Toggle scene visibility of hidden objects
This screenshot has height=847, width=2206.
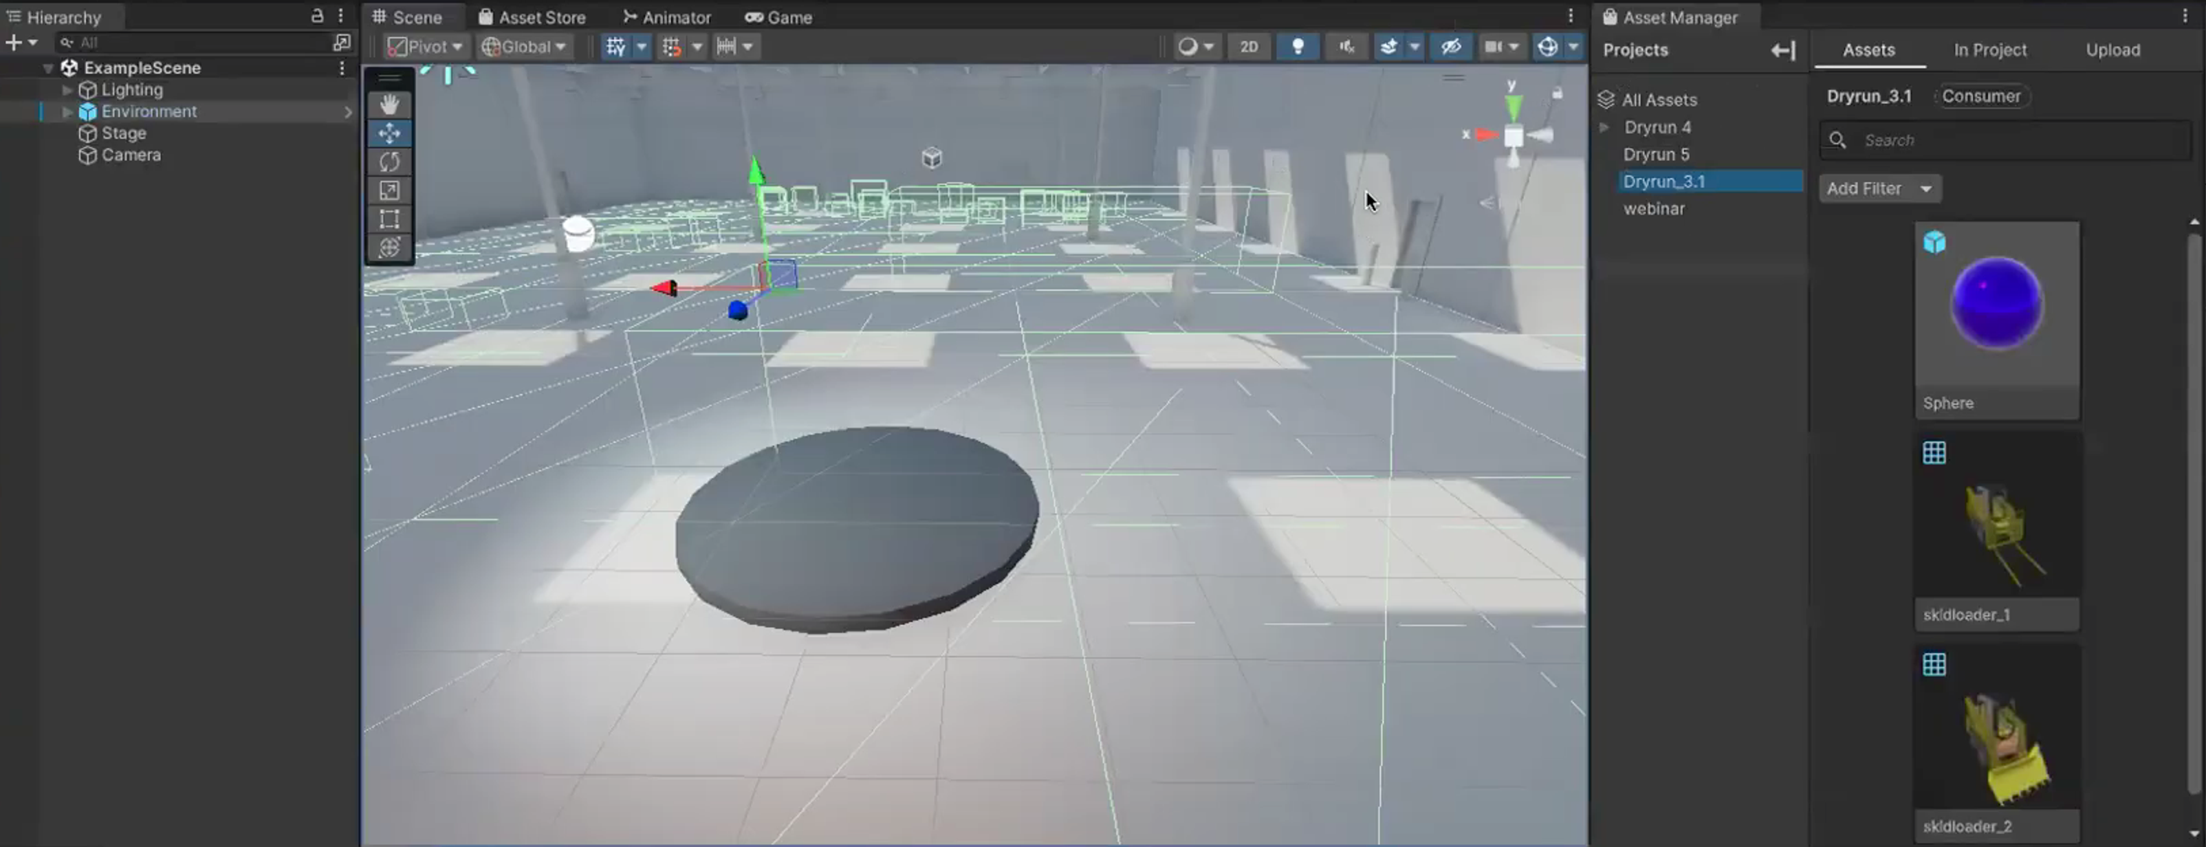coord(1451,46)
